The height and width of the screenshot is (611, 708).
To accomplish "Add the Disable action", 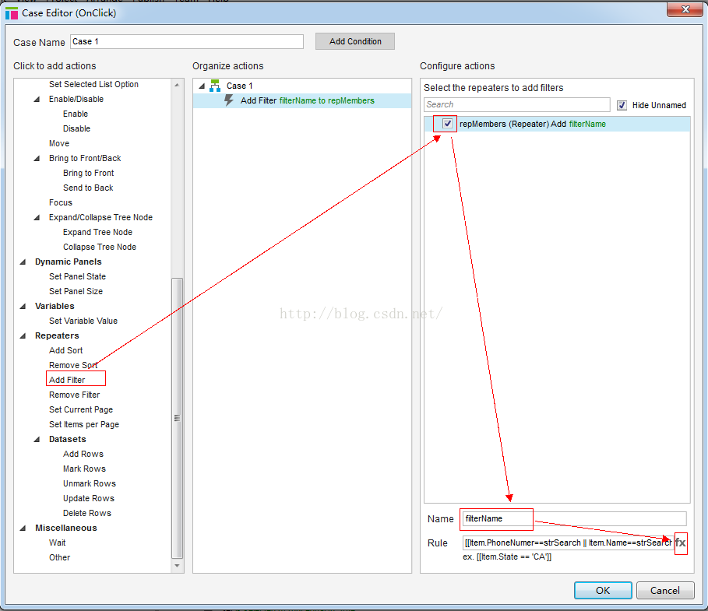I will (77, 128).
